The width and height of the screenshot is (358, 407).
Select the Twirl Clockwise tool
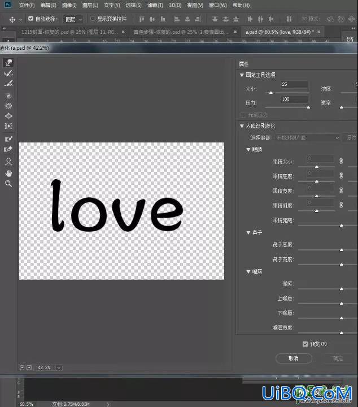point(8,96)
